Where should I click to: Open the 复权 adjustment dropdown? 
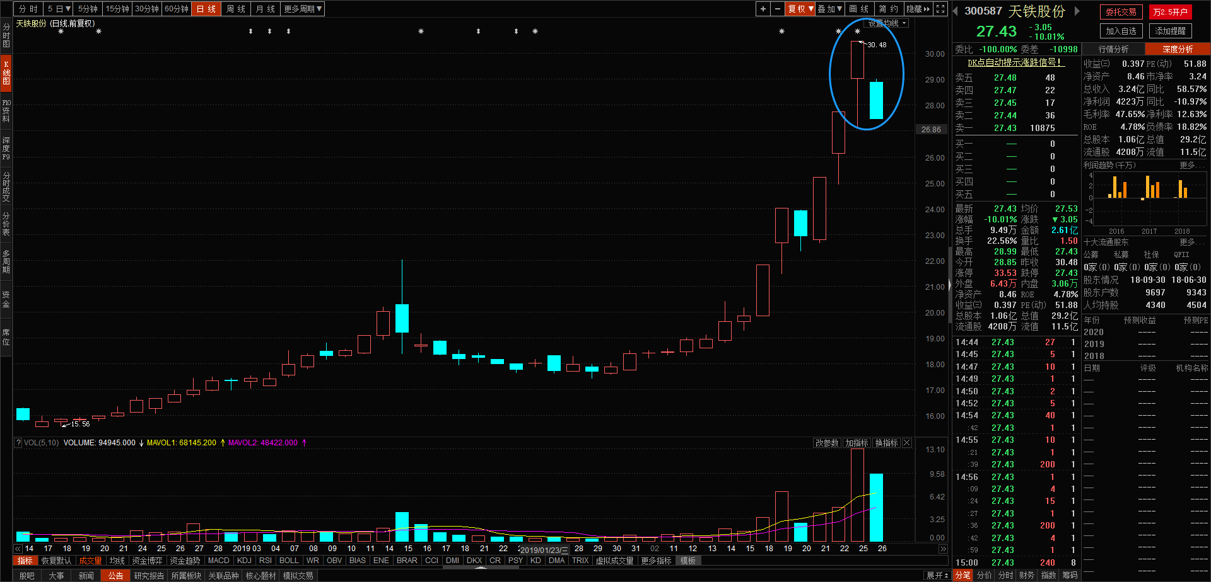click(800, 9)
